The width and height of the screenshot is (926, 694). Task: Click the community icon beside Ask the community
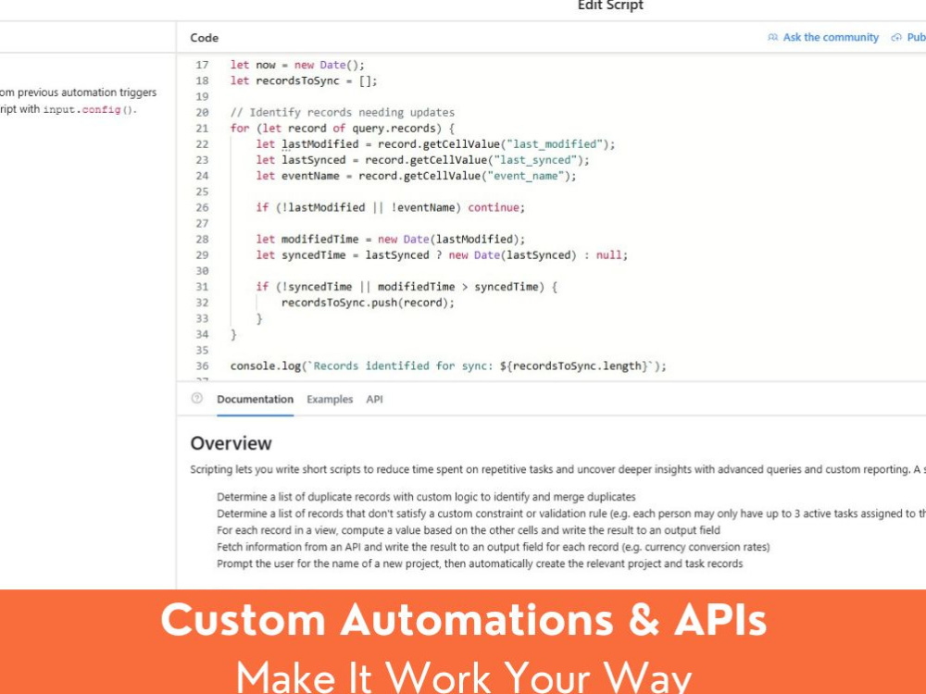773,37
